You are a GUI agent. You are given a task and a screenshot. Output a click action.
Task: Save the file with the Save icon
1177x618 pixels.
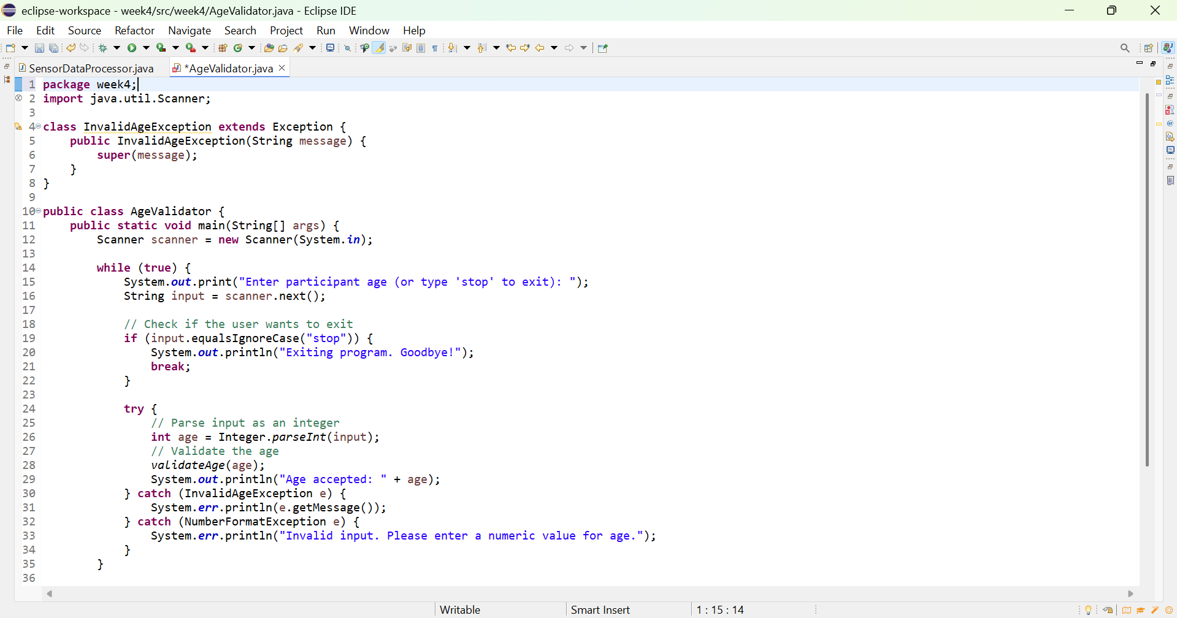[39, 48]
